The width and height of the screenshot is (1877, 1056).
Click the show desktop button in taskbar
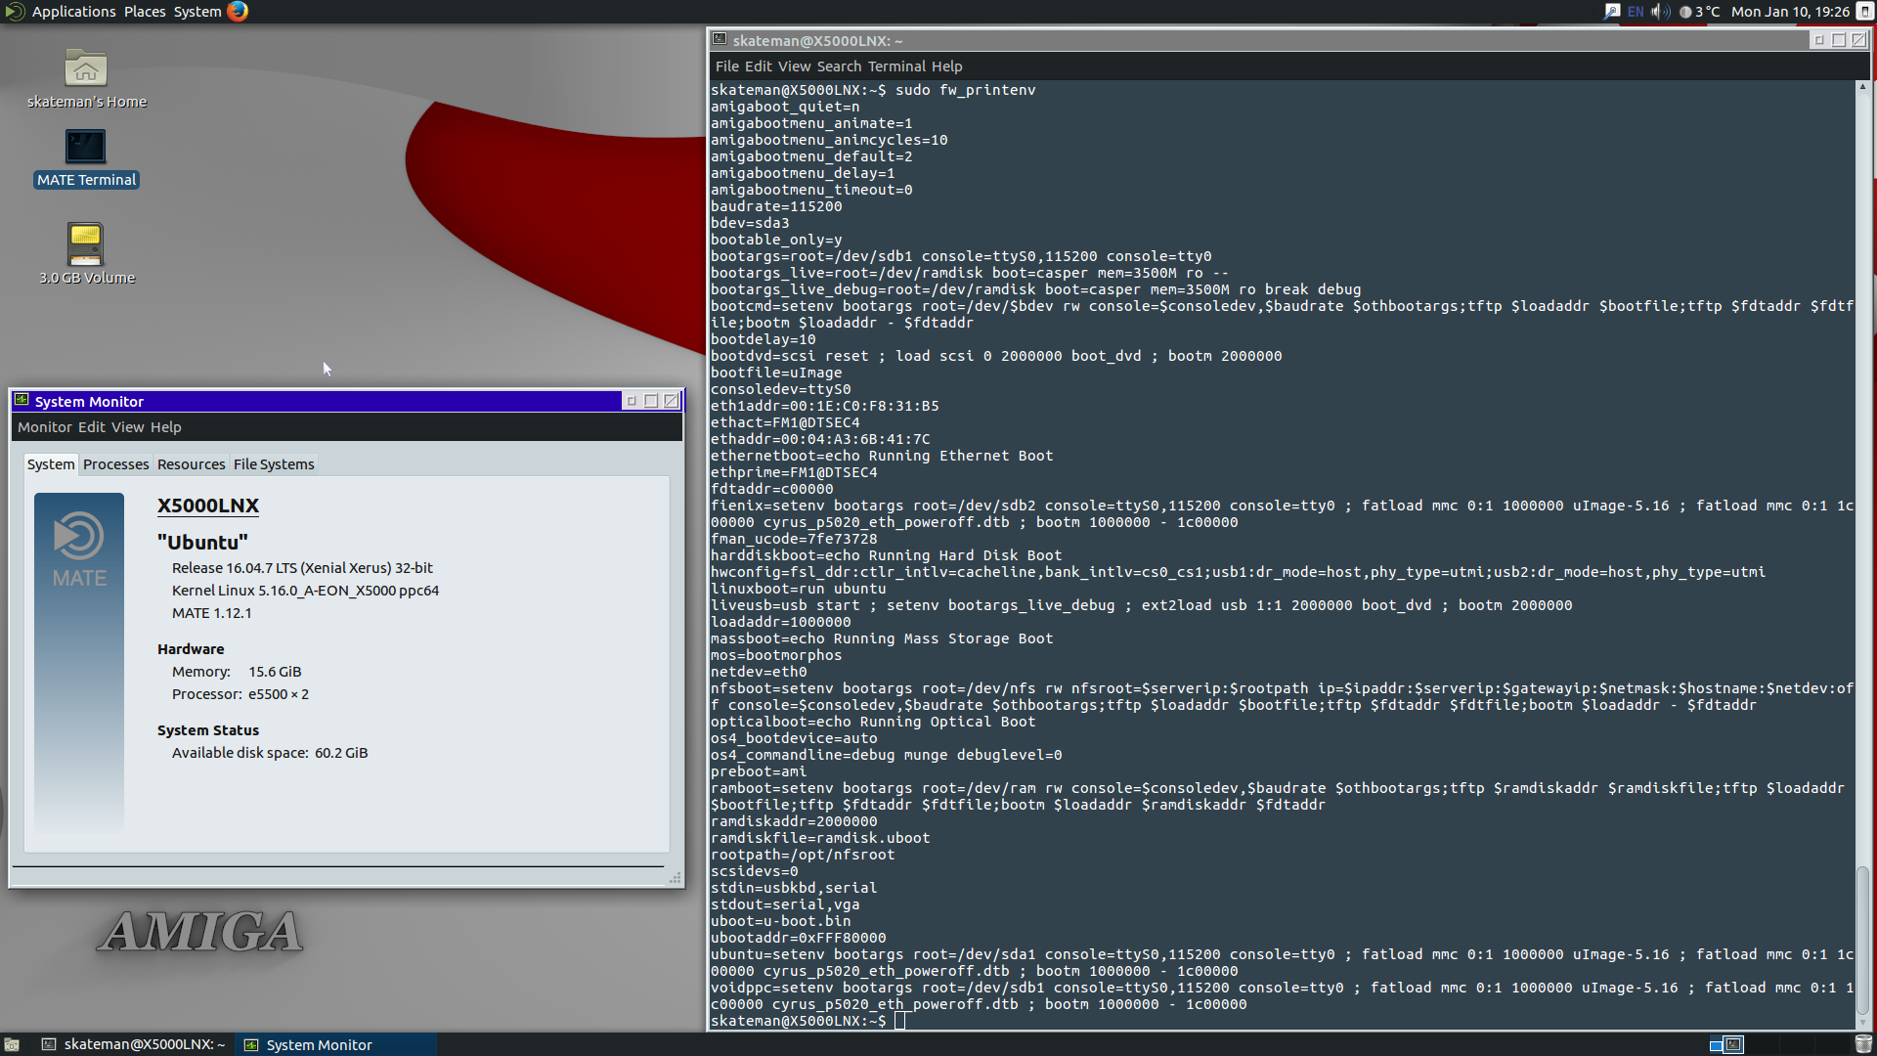click(x=12, y=1044)
